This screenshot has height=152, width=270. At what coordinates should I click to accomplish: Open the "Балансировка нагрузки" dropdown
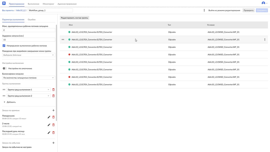(x=28, y=78)
